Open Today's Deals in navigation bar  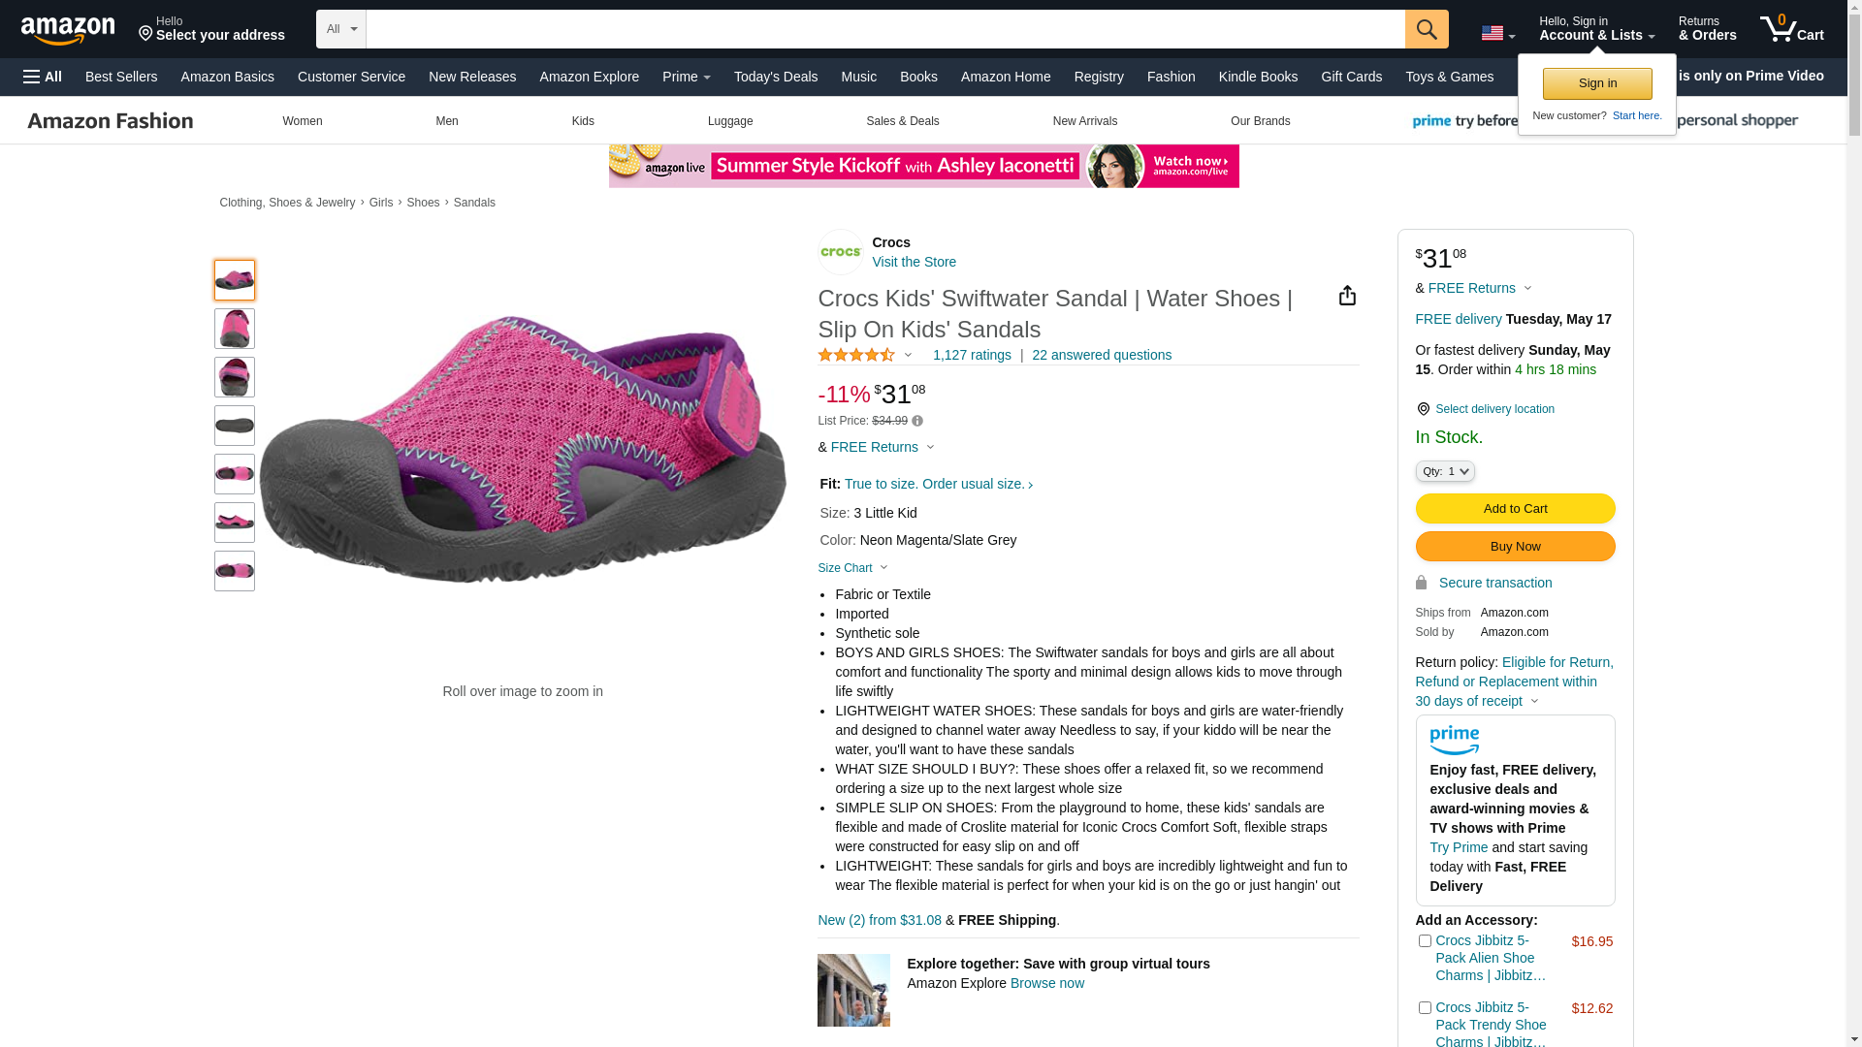click(776, 77)
